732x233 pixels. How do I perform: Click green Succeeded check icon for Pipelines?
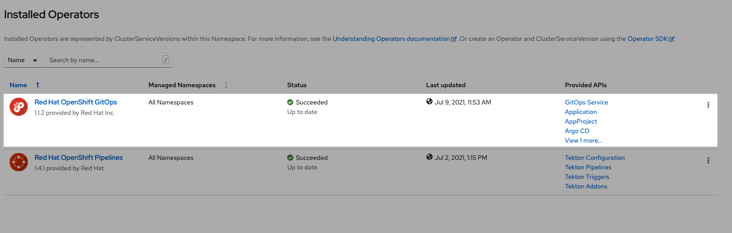click(290, 158)
